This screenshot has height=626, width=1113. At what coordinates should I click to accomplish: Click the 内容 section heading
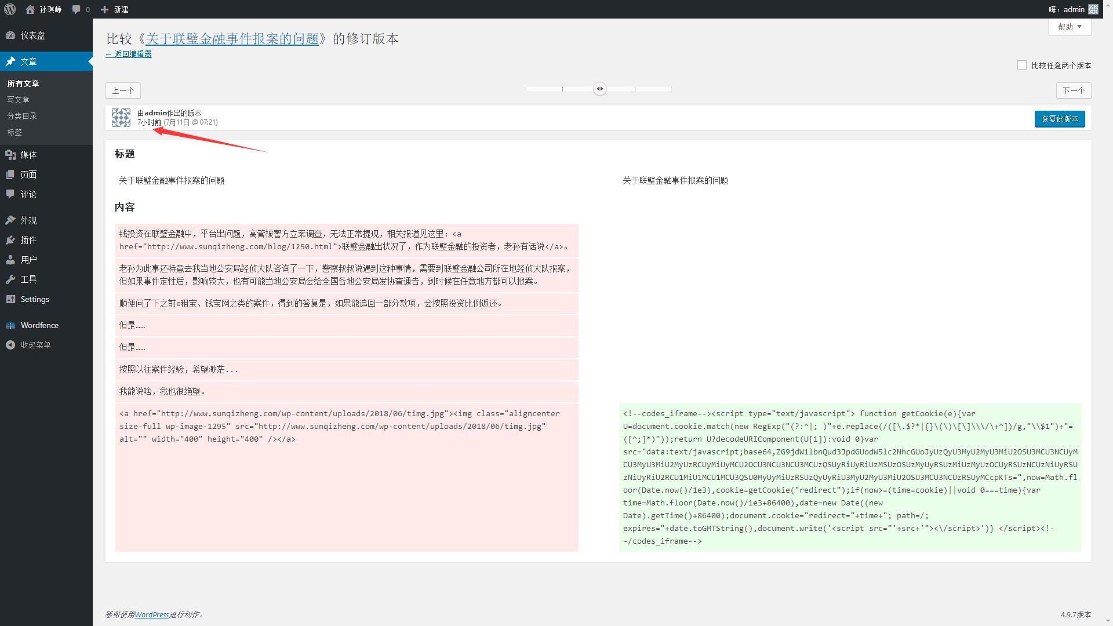click(x=125, y=207)
